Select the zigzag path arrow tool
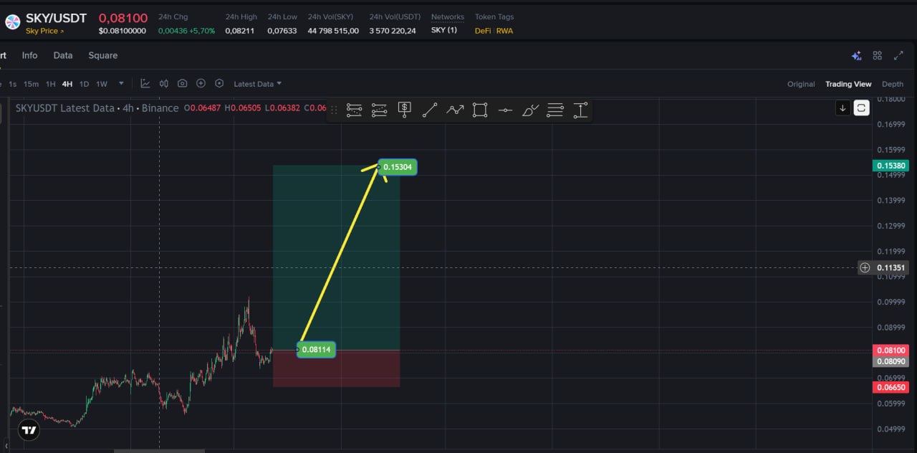This screenshot has height=453, width=917. pyautogui.click(x=455, y=110)
